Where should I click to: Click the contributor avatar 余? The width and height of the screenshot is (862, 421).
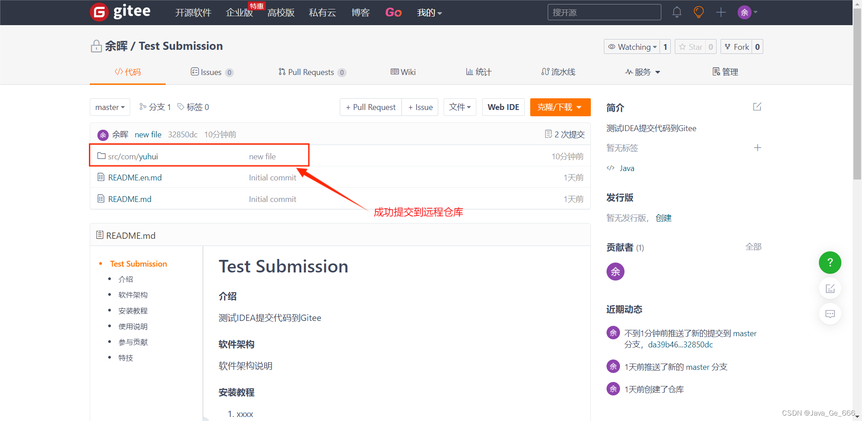coord(616,272)
